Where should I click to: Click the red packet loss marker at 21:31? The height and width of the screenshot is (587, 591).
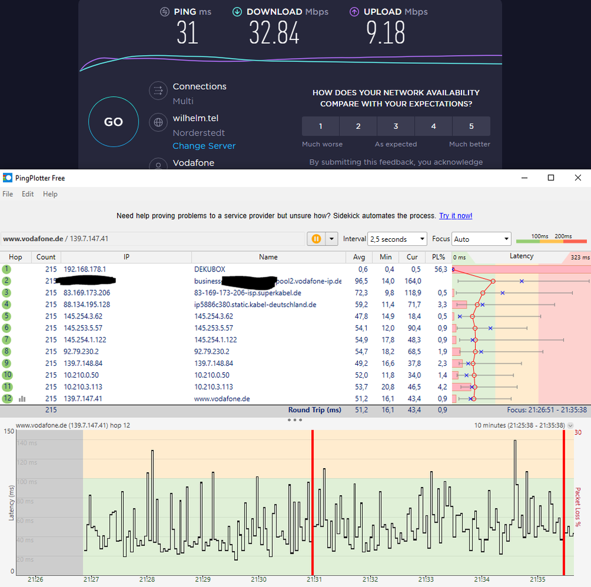point(312,502)
